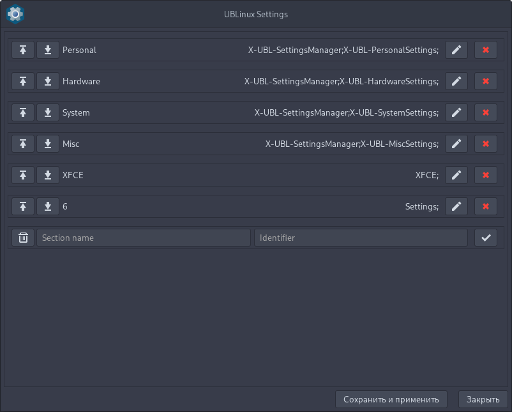The height and width of the screenshot is (412, 512).
Task: Delete the Misc section row
Action: [x=486, y=144]
